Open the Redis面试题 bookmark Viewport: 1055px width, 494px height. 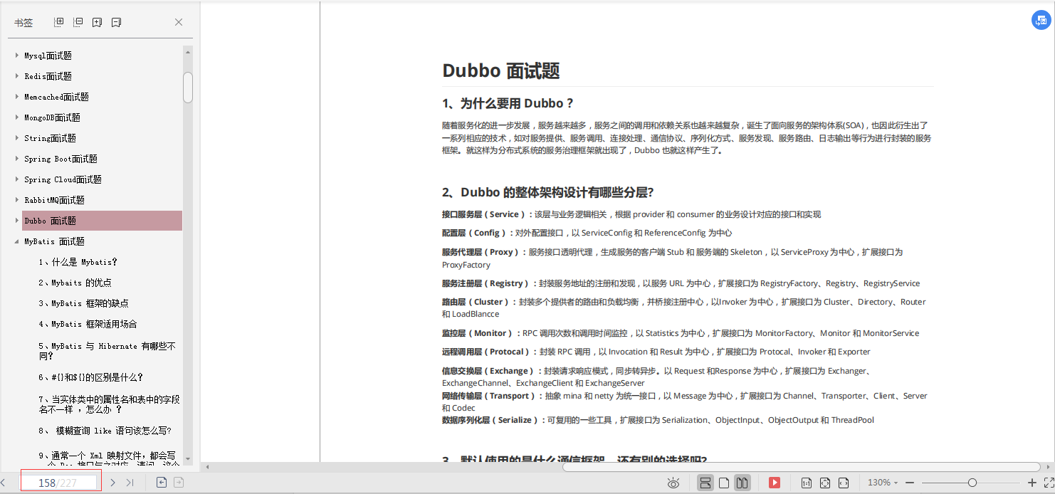tap(48, 76)
